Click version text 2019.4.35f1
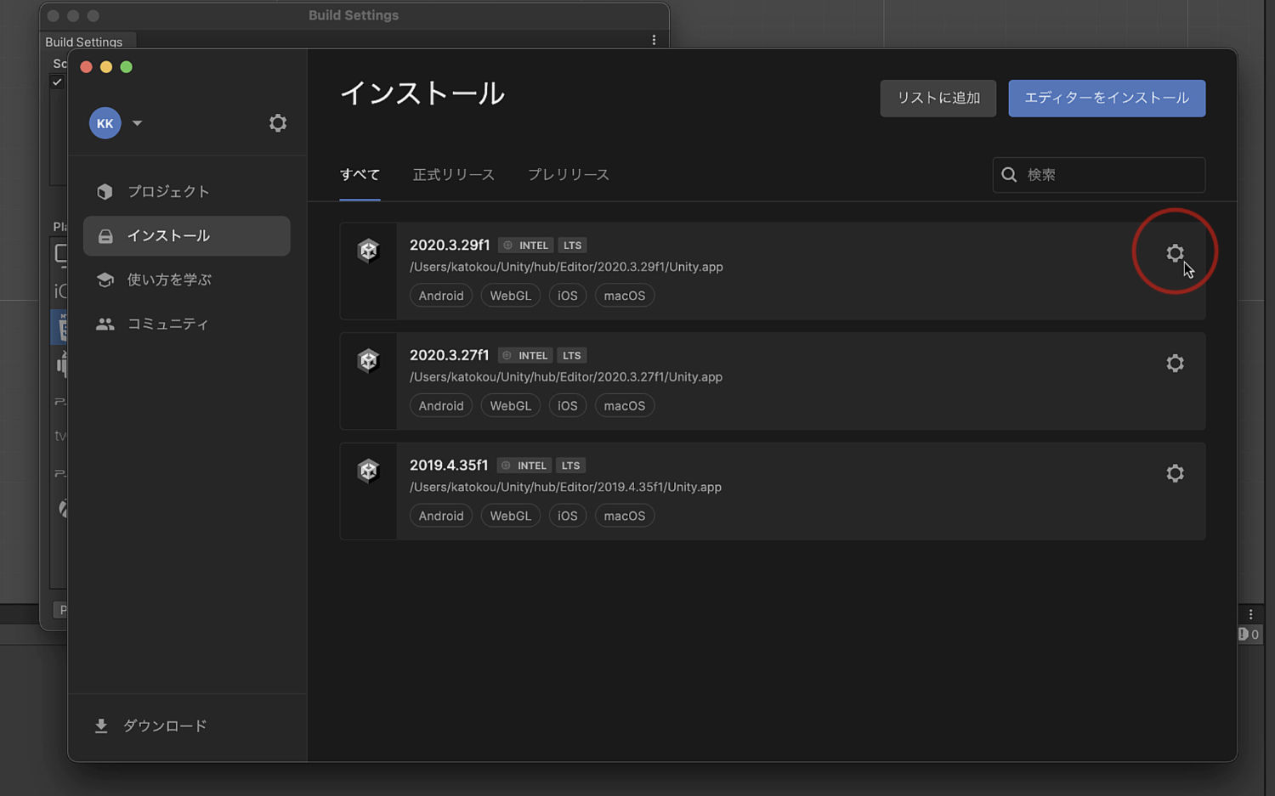 (449, 466)
